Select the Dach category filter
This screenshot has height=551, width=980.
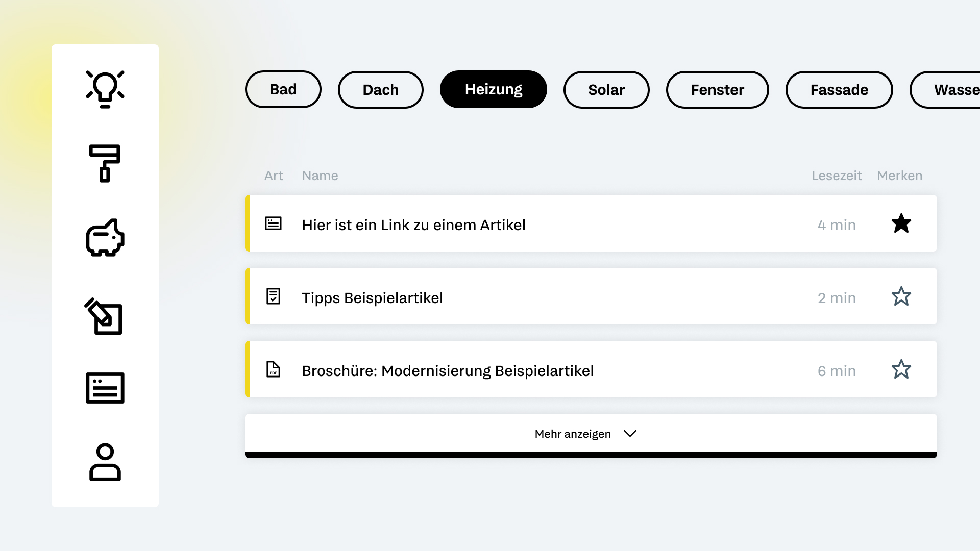click(x=381, y=90)
